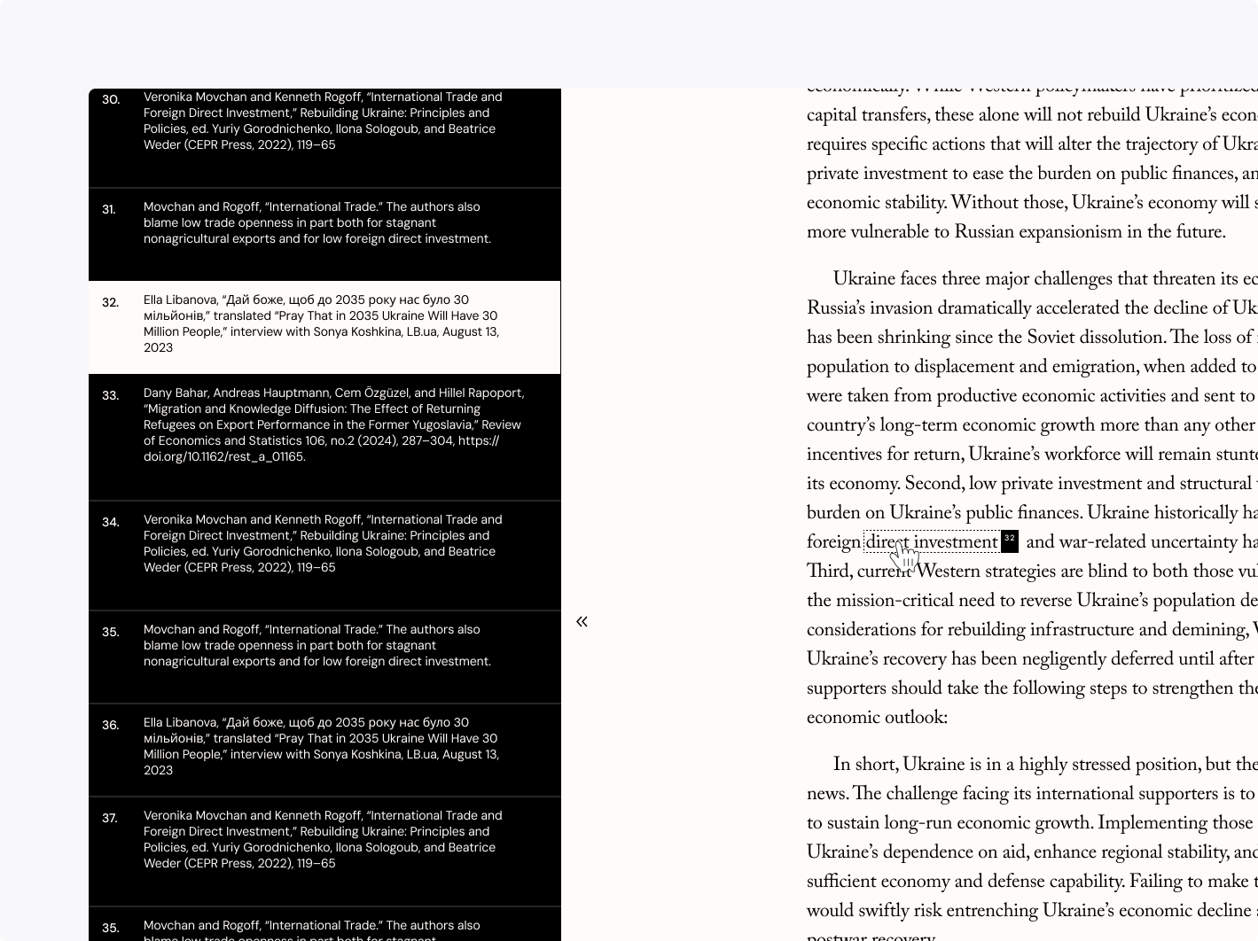This screenshot has width=1258, height=941.
Task: Click footnote number 32. label
Action: click(110, 302)
